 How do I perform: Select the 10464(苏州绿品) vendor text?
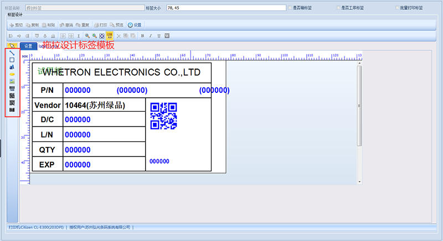tap(95, 106)
